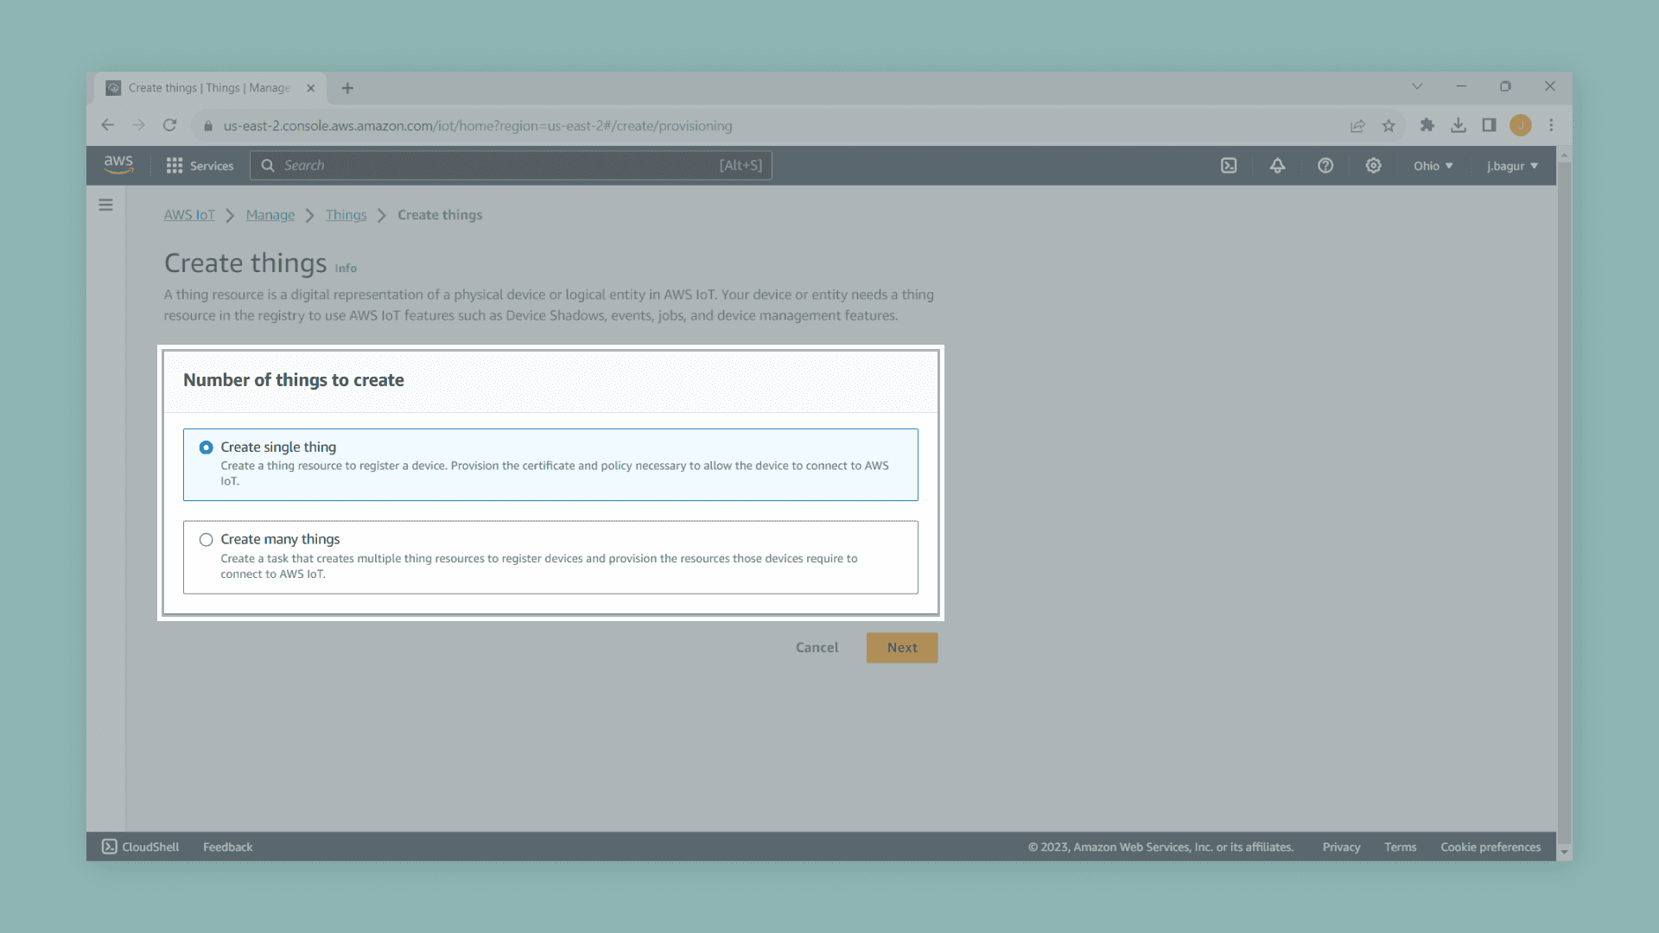Click the Number of things to create heading

(294, 380)
